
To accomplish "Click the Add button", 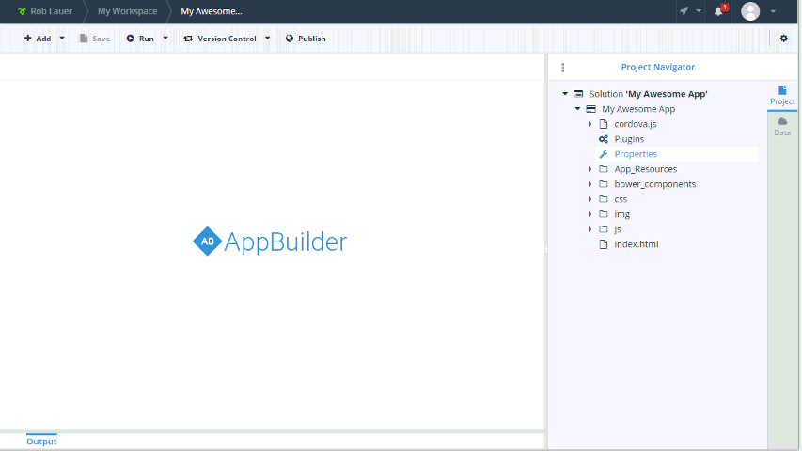I will click(x=38, y=39).
